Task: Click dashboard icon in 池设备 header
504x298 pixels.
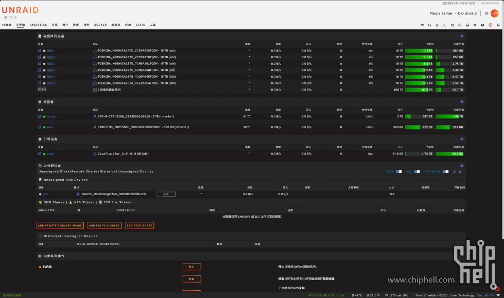Action: [x=462, y=101]
